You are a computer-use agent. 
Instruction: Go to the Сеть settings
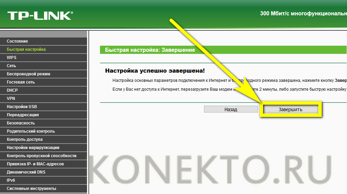12,66
